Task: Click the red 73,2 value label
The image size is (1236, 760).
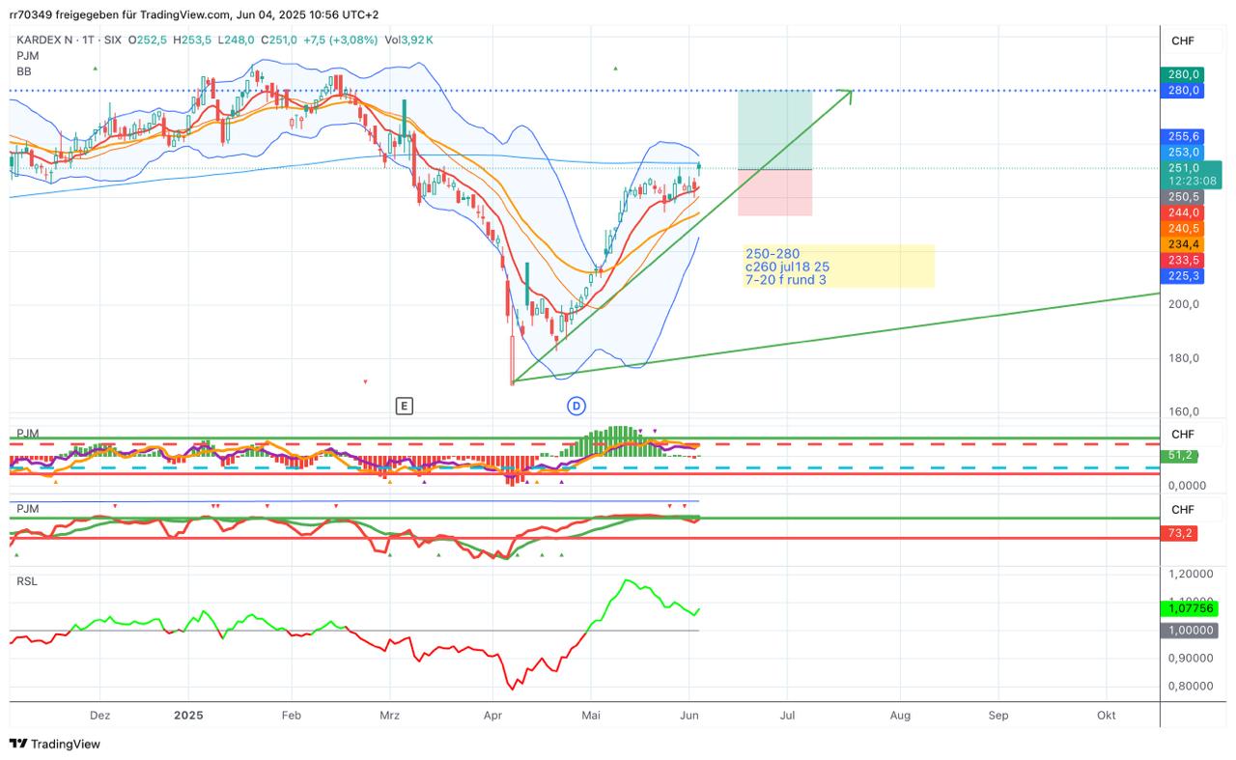Action: (x=1182, y=533)
